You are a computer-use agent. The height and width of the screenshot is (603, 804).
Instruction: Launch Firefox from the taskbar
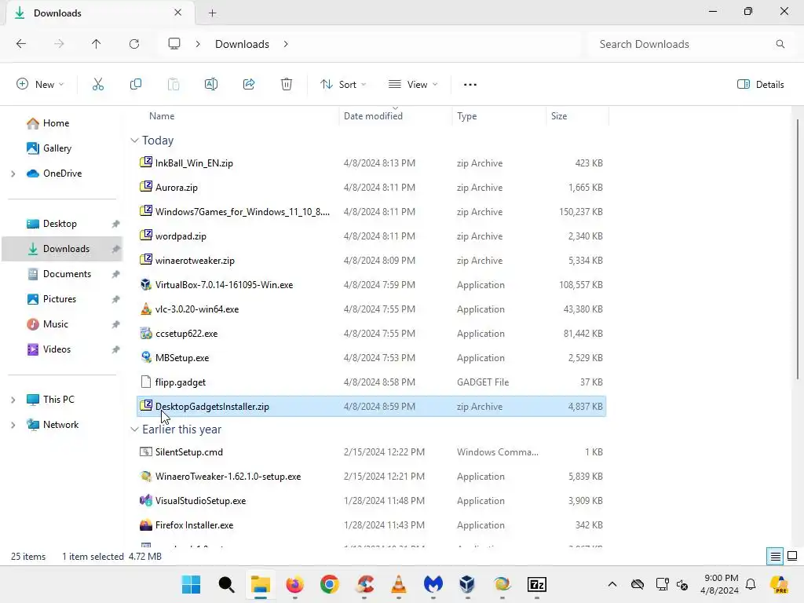point(295,584)
